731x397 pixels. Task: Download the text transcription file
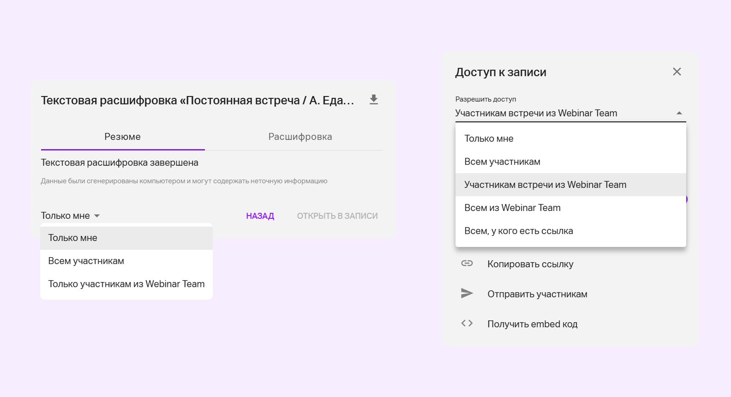pos(374,100)
